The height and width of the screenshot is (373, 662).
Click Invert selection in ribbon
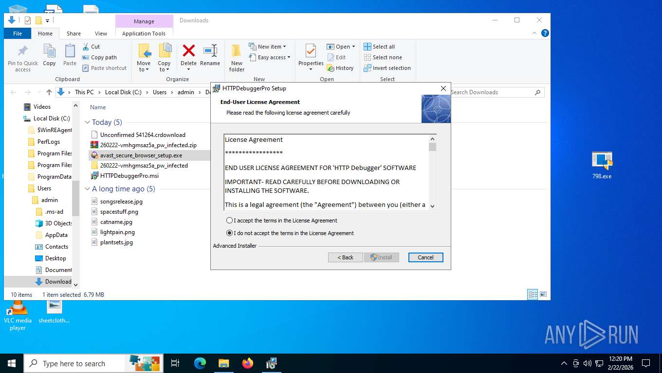tap(387, 68)
